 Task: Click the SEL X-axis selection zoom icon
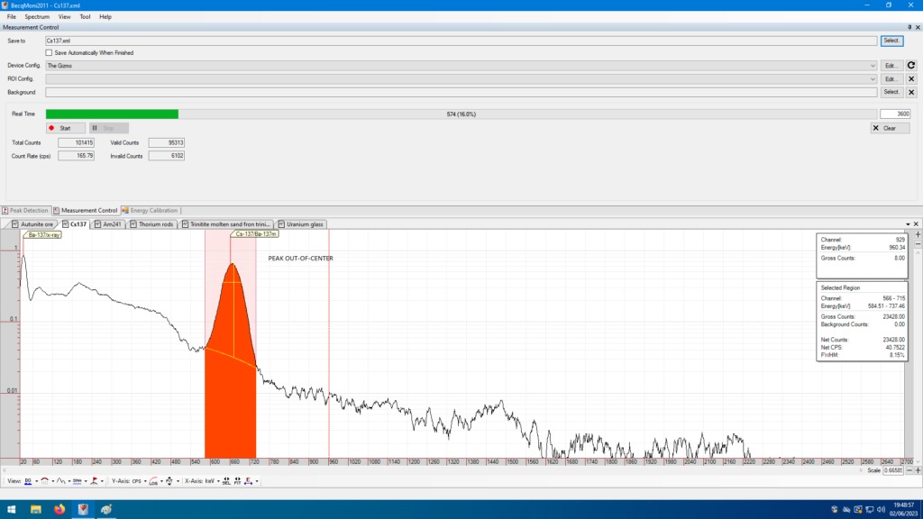(226, 481)
